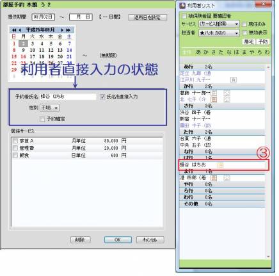Click the キャンセル button
This screenshot has height=276, width=279.
[150, 239]
